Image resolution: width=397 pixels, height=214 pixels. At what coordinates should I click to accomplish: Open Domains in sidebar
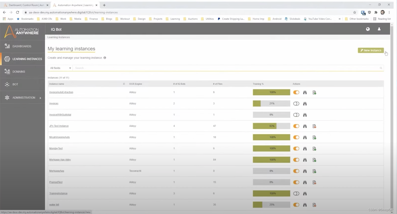pyautogui.click(x=22, y=72)
